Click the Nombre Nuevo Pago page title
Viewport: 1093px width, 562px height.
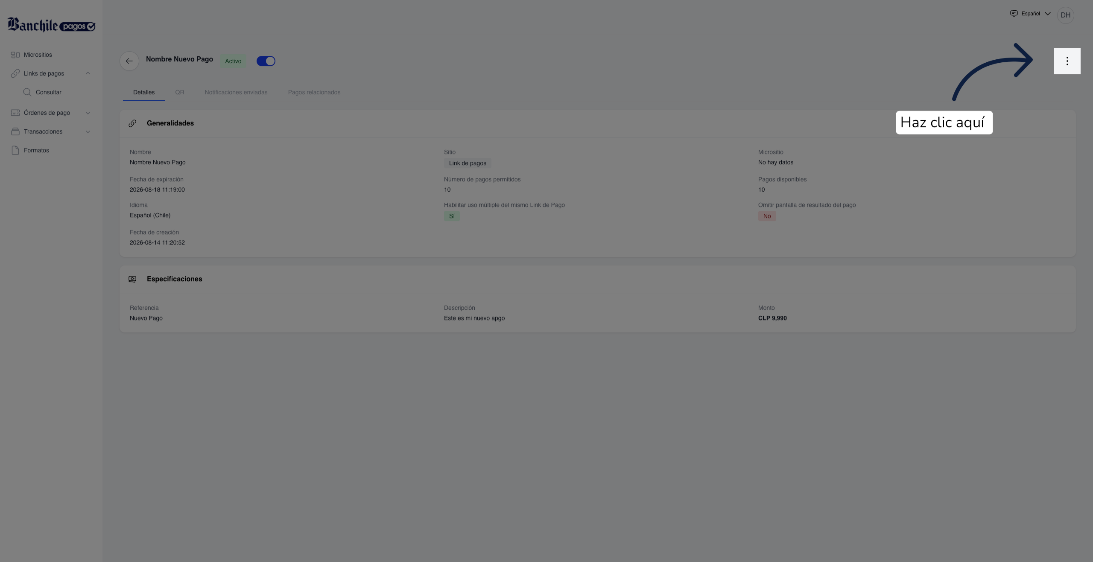pyautogui.click(x=179, y=59)
